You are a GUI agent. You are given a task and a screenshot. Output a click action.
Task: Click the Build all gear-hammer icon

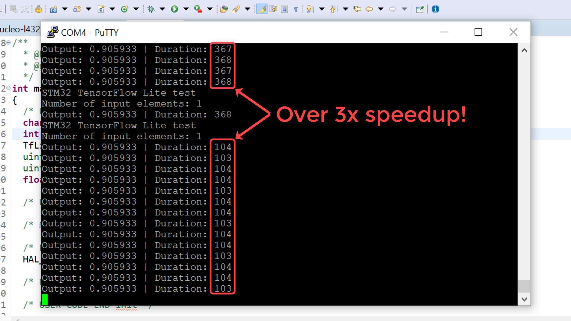(39, 9)
